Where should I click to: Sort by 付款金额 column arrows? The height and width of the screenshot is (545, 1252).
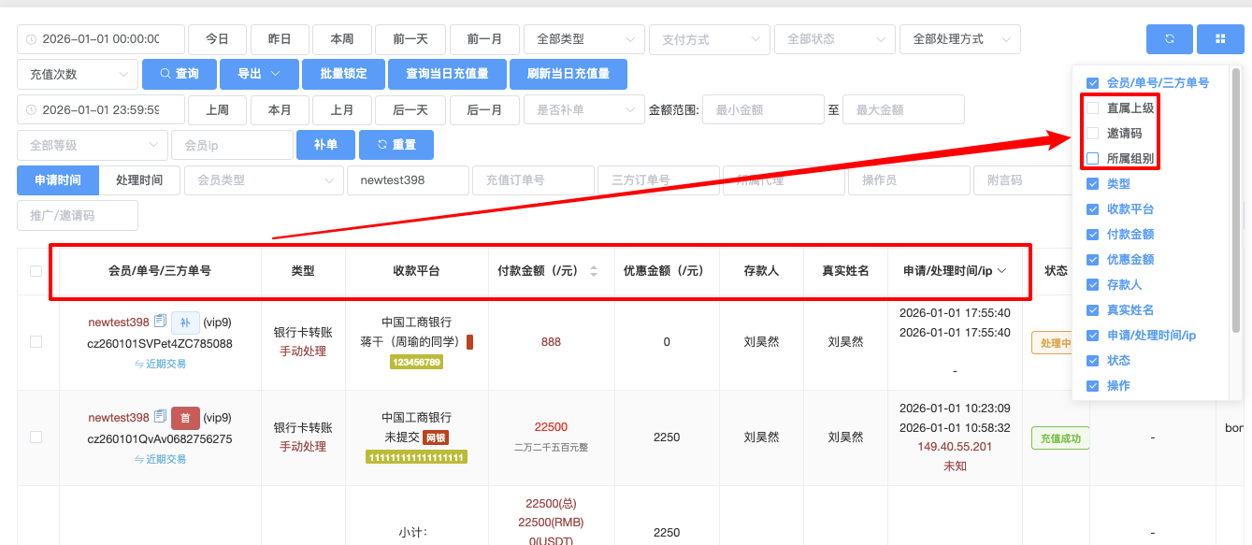coord(593,271)
